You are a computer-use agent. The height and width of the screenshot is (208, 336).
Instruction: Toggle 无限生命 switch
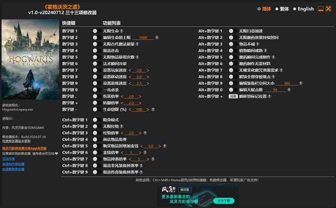click(97, 31)
